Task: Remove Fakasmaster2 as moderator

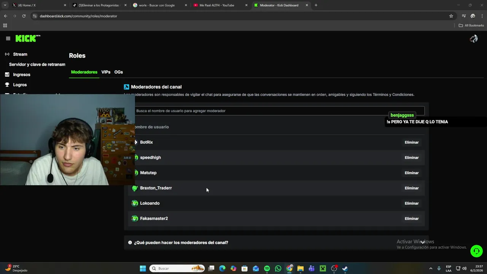Action: [x=412, y=218]
